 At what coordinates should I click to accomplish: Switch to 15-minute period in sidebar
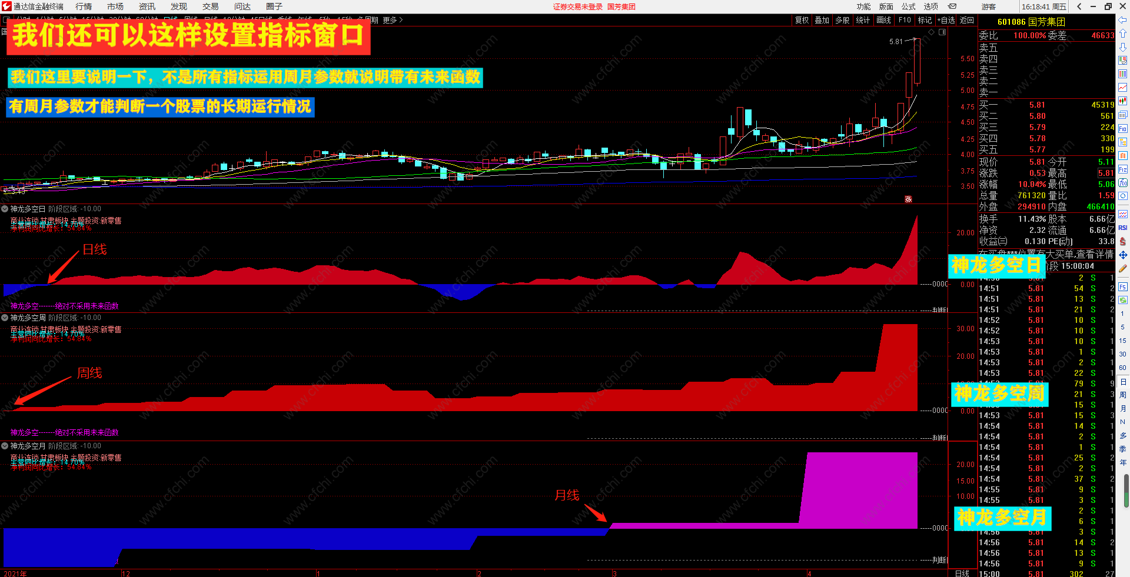click(1122, 341)
